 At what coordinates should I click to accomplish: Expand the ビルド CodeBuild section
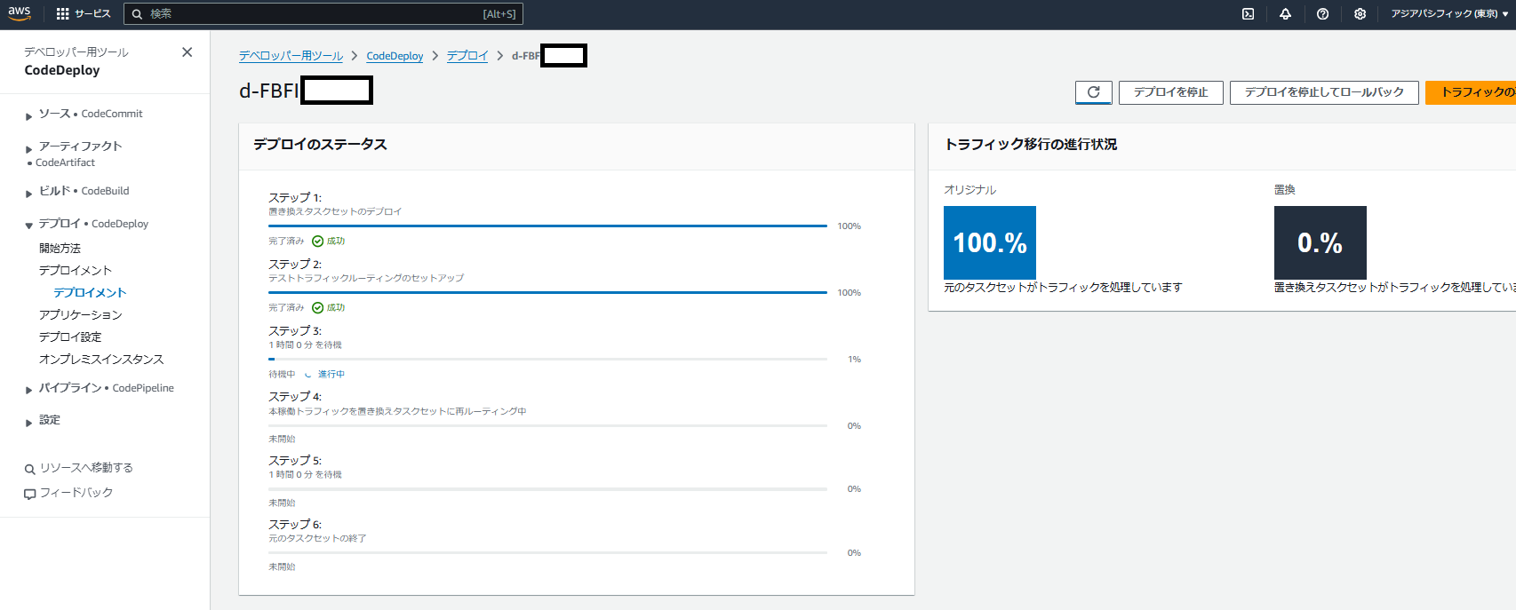[28, 193]
